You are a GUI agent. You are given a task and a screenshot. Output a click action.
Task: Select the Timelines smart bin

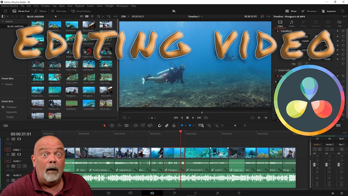[x=11, y=107]
